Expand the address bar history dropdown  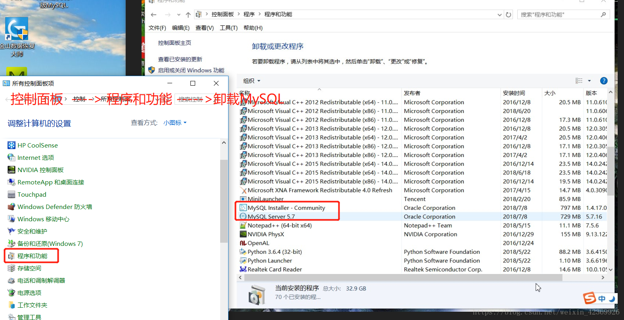pyautogui.click(x=499, y=15)
